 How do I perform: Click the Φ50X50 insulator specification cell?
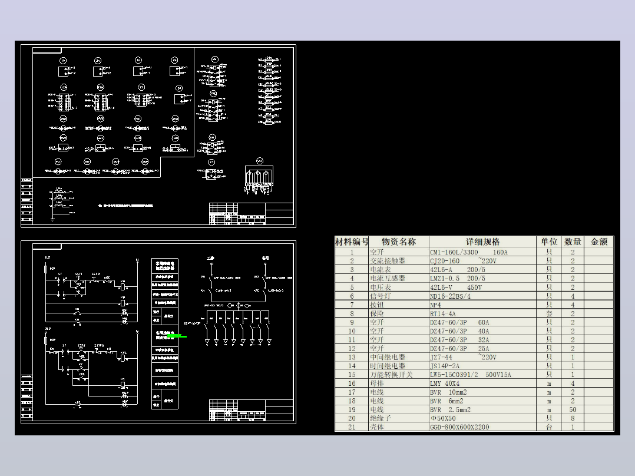point(483,418)
